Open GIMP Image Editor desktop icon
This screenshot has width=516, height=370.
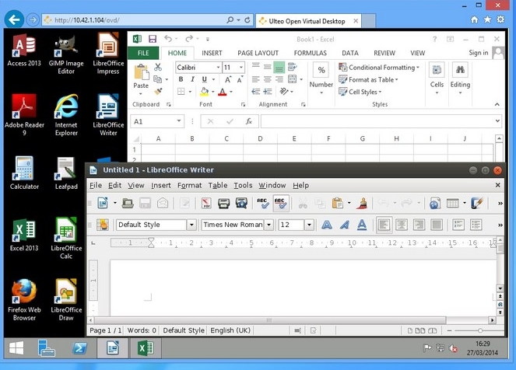tap(66, 54)
